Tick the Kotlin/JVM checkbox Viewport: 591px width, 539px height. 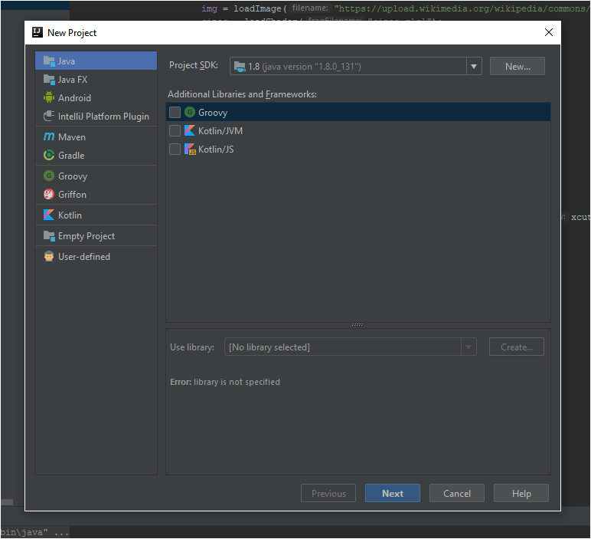(x=175, y=130)
